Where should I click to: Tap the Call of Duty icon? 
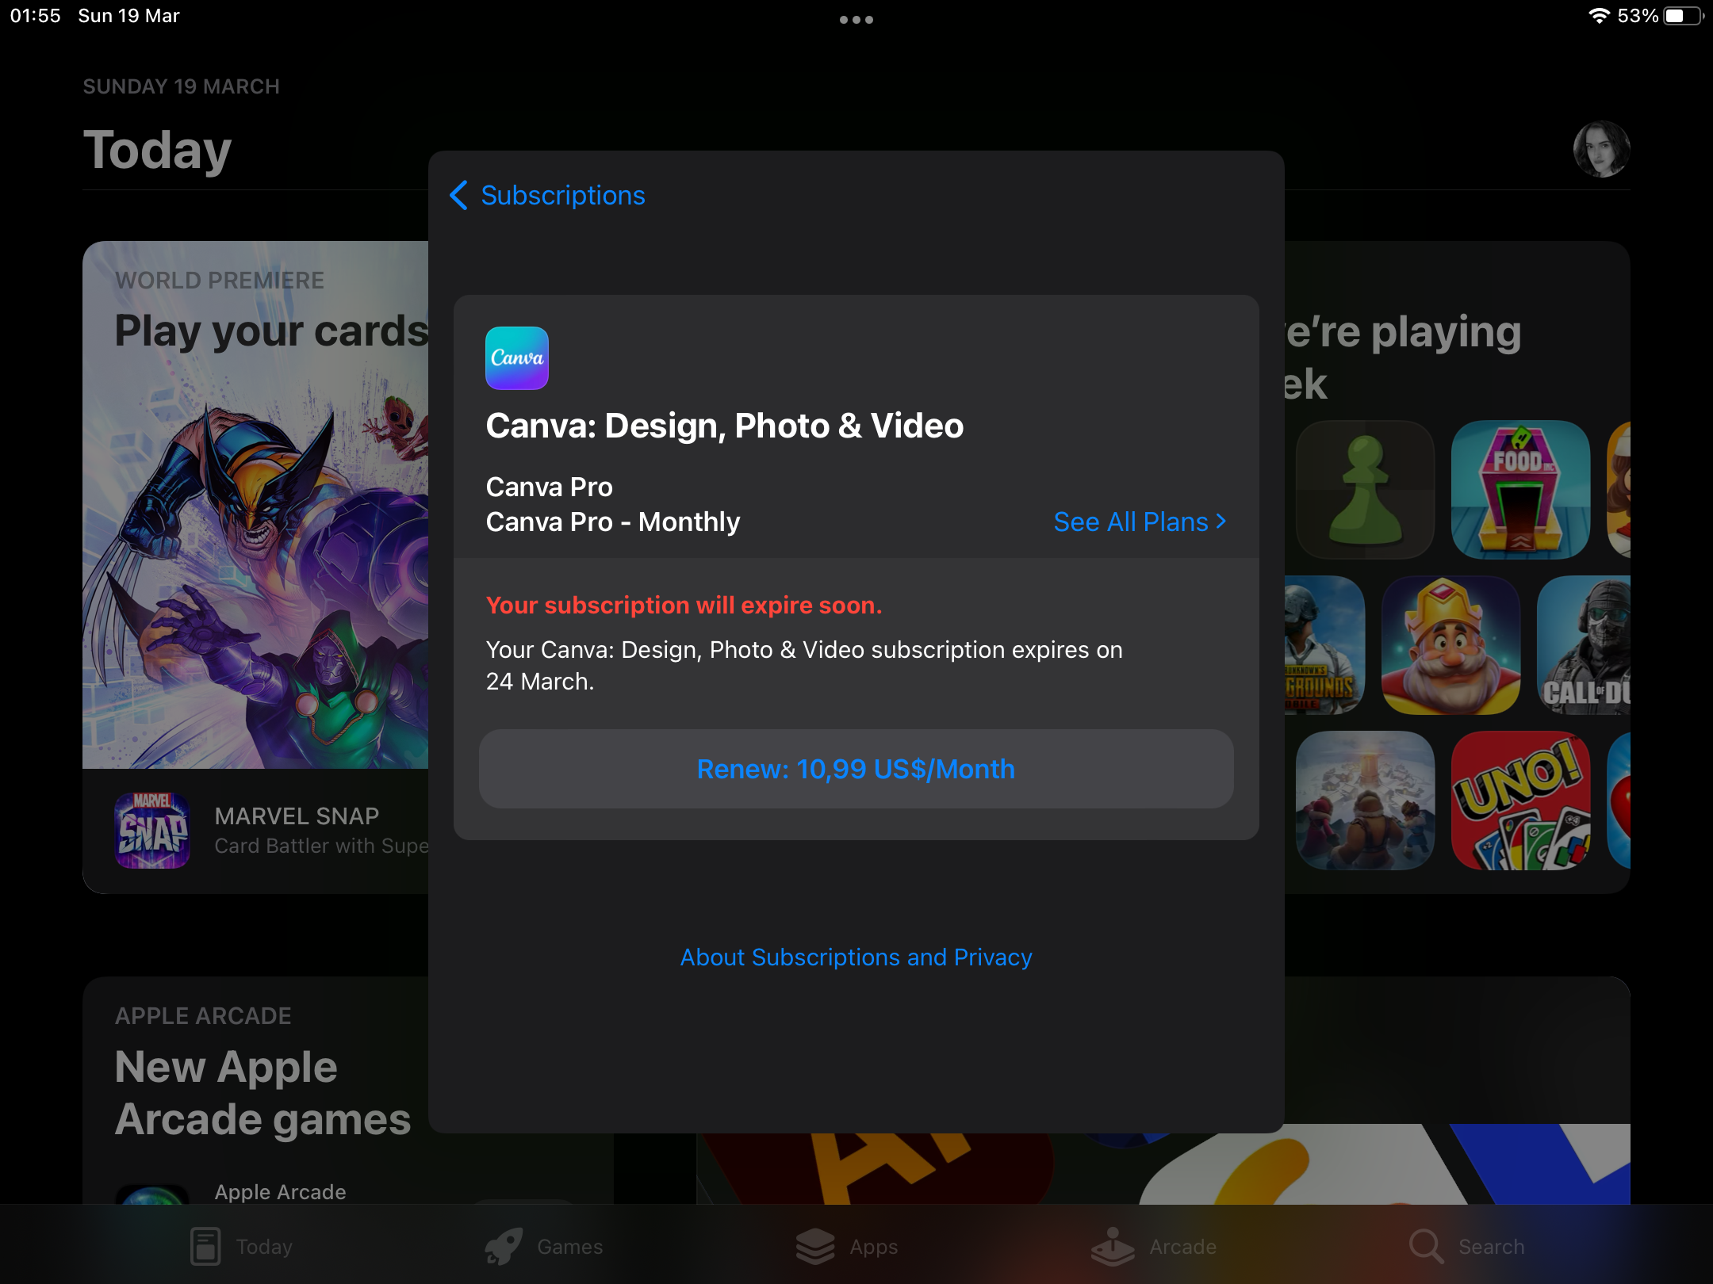tap(1583, 645)
